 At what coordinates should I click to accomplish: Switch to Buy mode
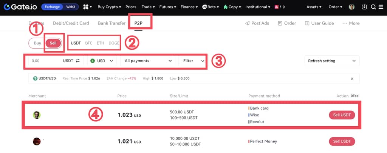[37, 43]
